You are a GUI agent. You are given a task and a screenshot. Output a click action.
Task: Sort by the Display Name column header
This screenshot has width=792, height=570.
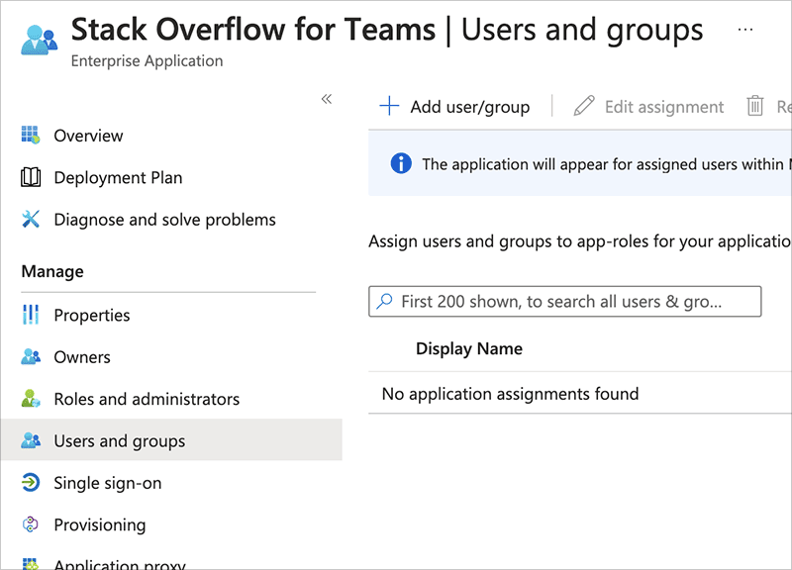point(469,348)
